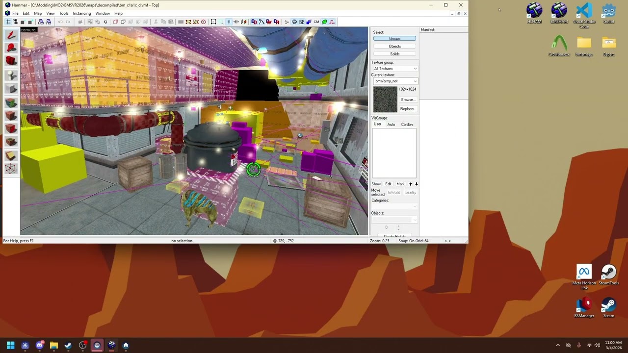
Task: Click the Undo arrow in toolbar
Action: [60, 22]
